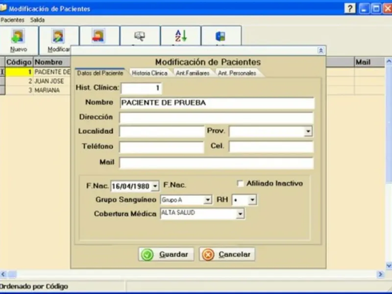Open the F.Nac. date picker dropdown

[x=155, y=186]
